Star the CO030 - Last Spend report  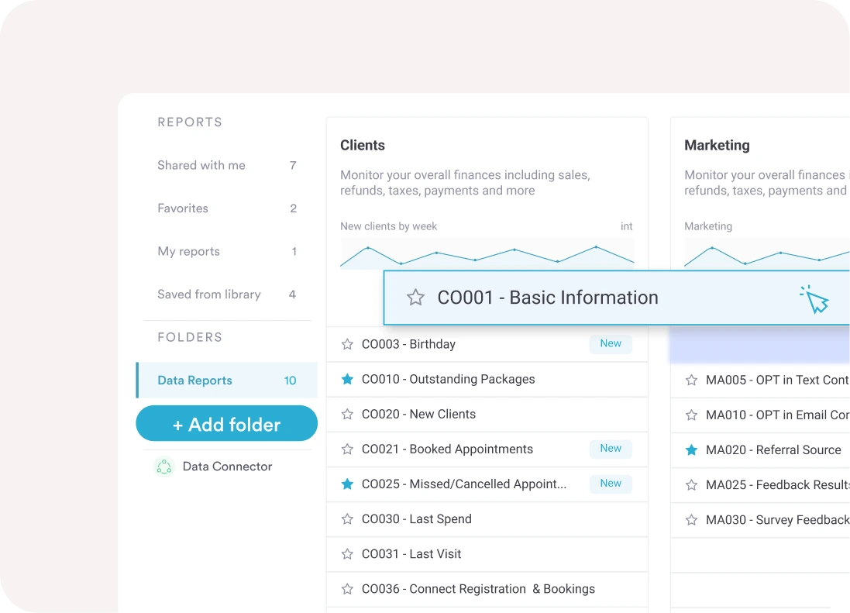(x=347, y=519)
